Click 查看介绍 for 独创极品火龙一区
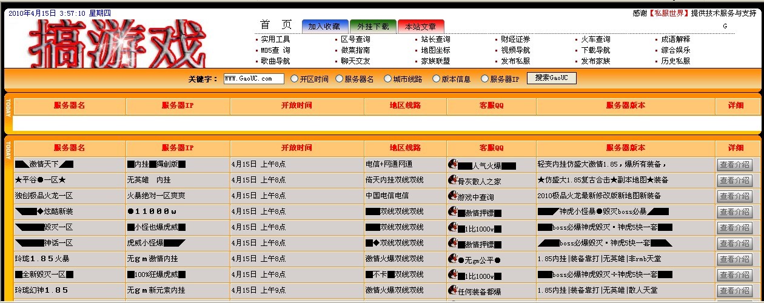 point(734,196)
